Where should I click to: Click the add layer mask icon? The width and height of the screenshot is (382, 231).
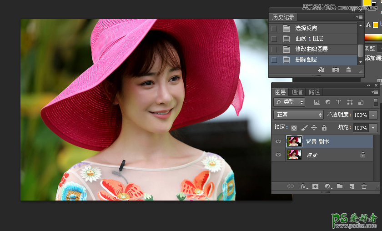[x=315, y=186]
